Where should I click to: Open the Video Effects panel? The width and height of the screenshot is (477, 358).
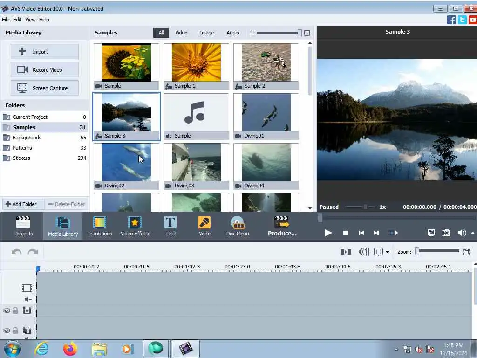coord(136,226)
